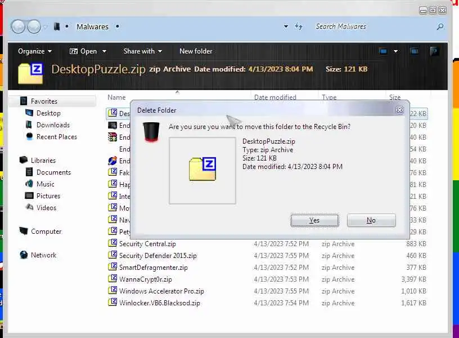459x338 pixels.
Task: Close the Delete Folder dialog
Action: pyautogui.click(x=399, y=110)
